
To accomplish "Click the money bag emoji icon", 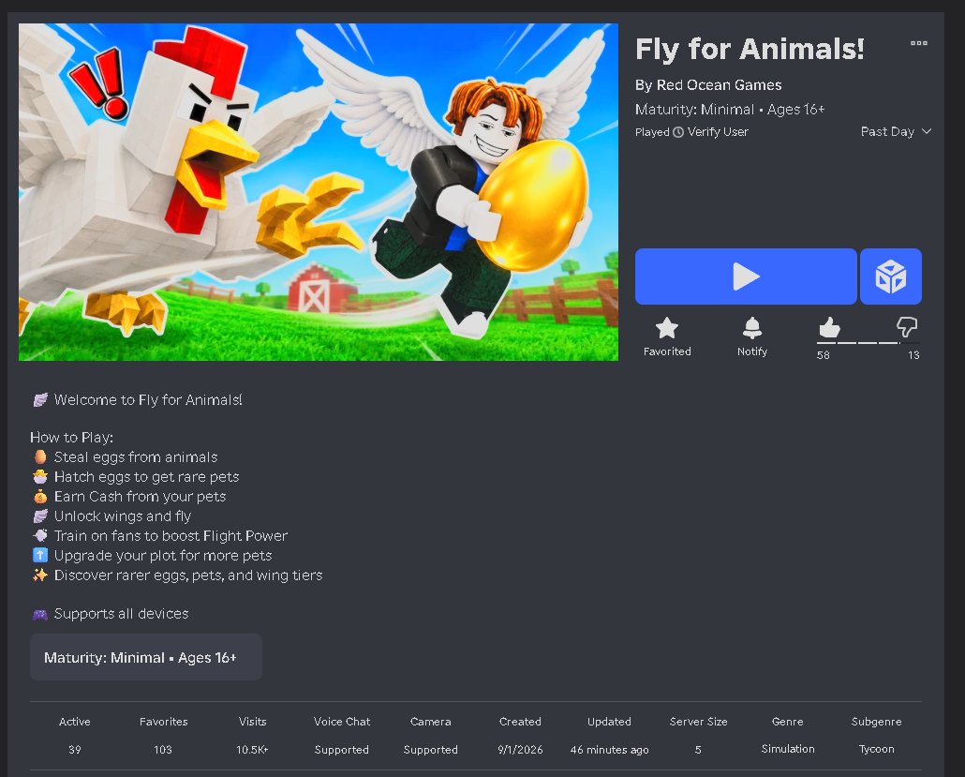I will coord(40,496).
